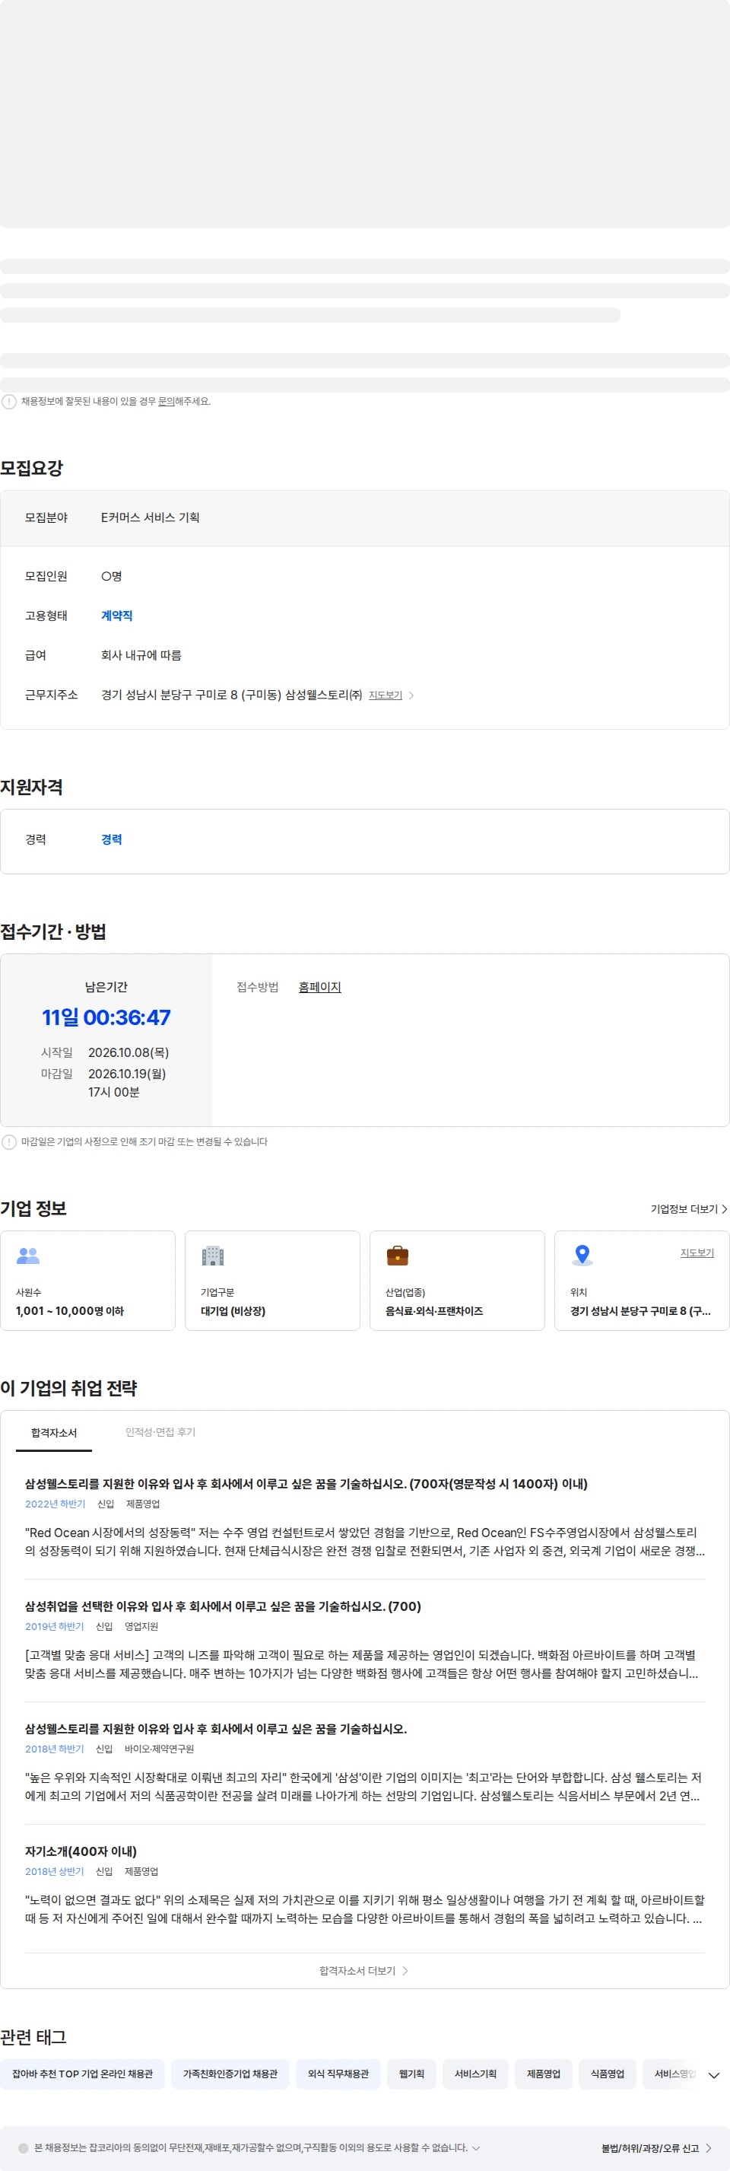Read the [고객별 맞춤 응대 서비스] excerpt
The image size is (730, 2171).
(364, 1663)
